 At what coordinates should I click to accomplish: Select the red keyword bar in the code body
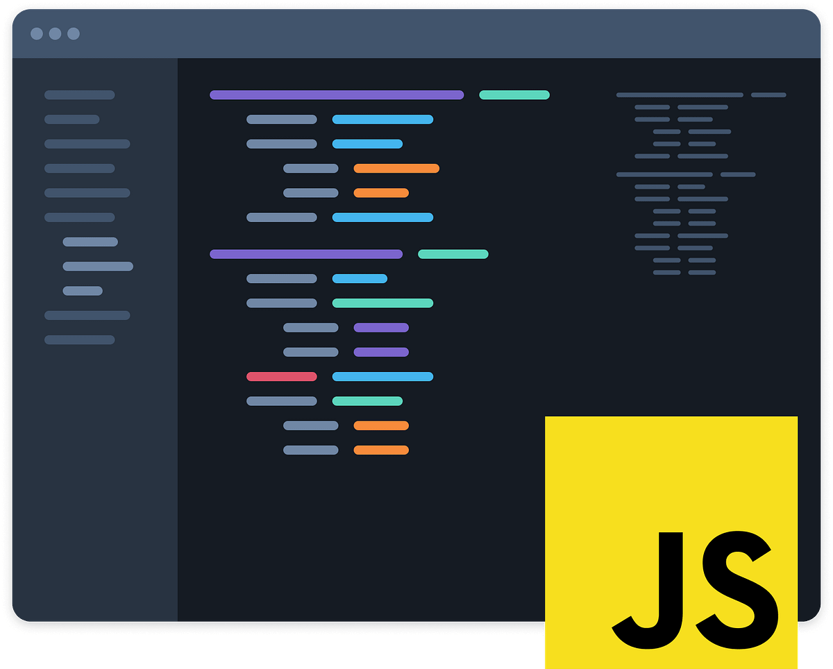point(281,376)
